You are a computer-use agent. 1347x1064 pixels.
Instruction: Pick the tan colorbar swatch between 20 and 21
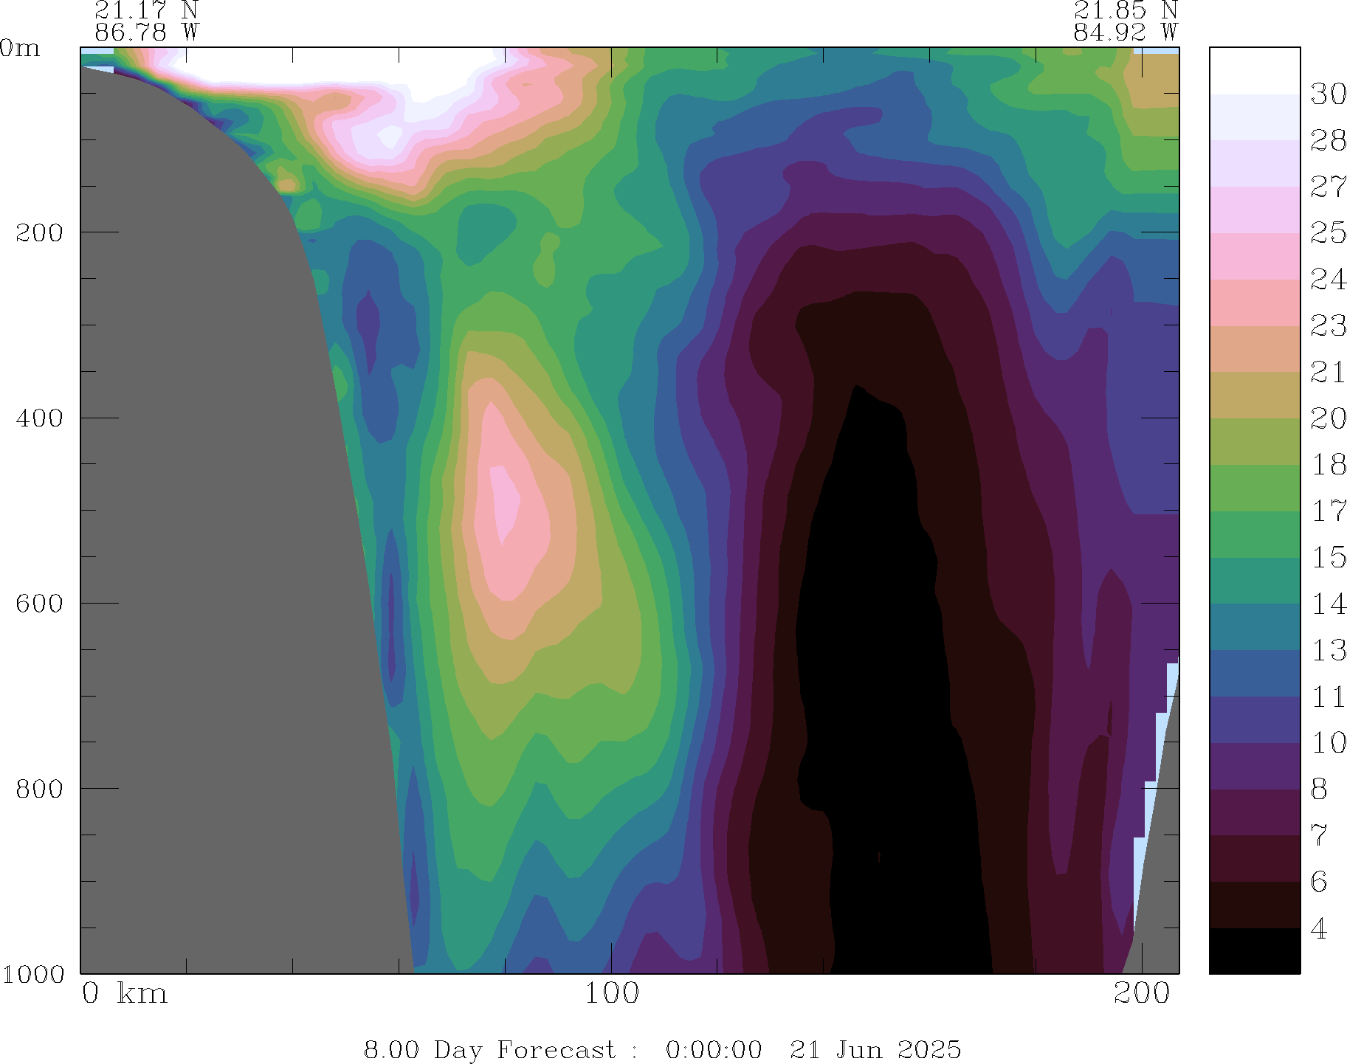pyautogui.click(x=1254, y=395)
